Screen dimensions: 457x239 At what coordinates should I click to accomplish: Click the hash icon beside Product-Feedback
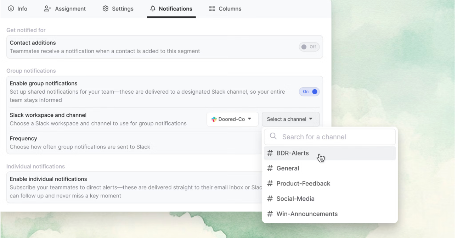pos(270,184)
